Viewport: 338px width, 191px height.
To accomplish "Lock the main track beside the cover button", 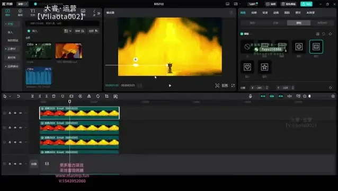I will tap(10, 164).
